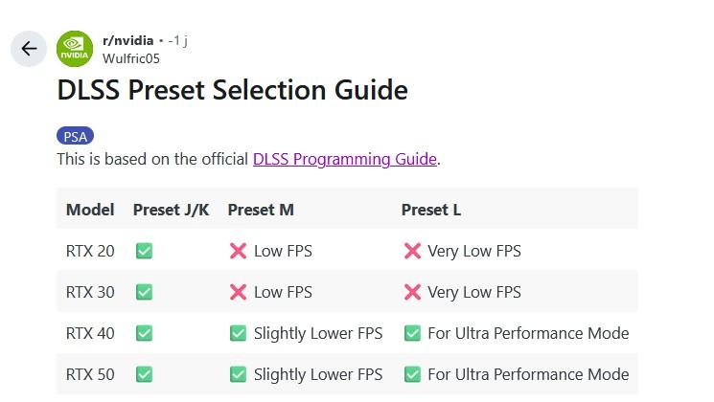View the Wulfric05 user profile

131,58
